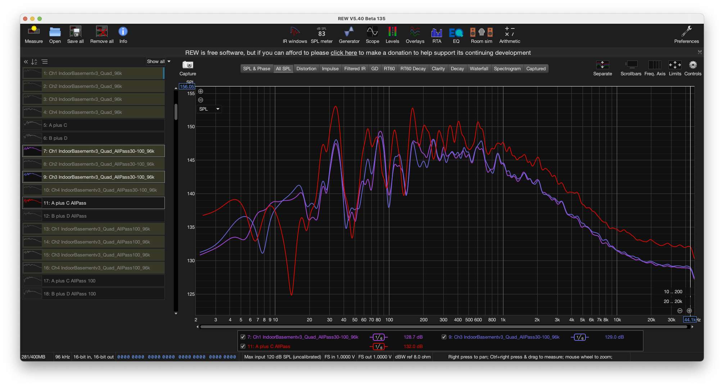Open the Impulse tab
This screenshot has width=724, height=388.
(330, 68)
